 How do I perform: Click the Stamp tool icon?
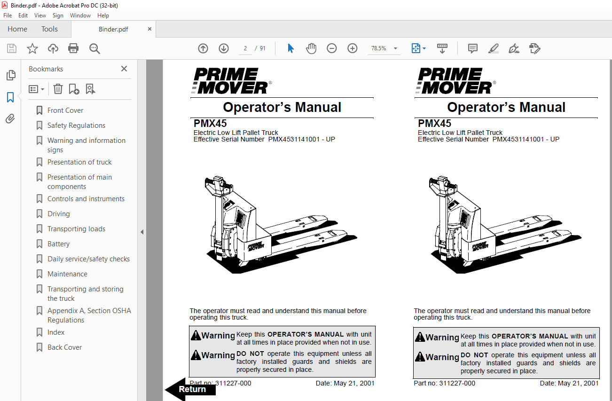[x=534, y=48]
